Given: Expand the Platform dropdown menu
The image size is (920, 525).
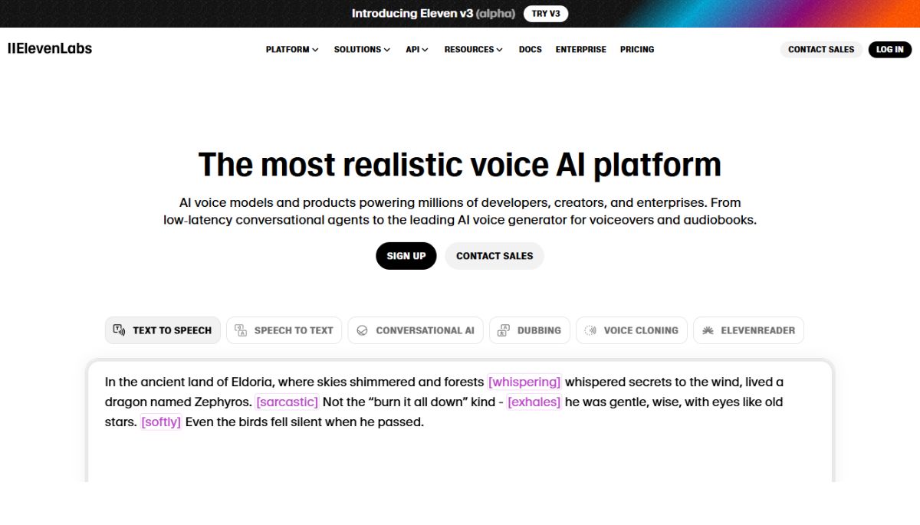Looking at the screenshot, I should pyautogui.click(x=292, y=49).
